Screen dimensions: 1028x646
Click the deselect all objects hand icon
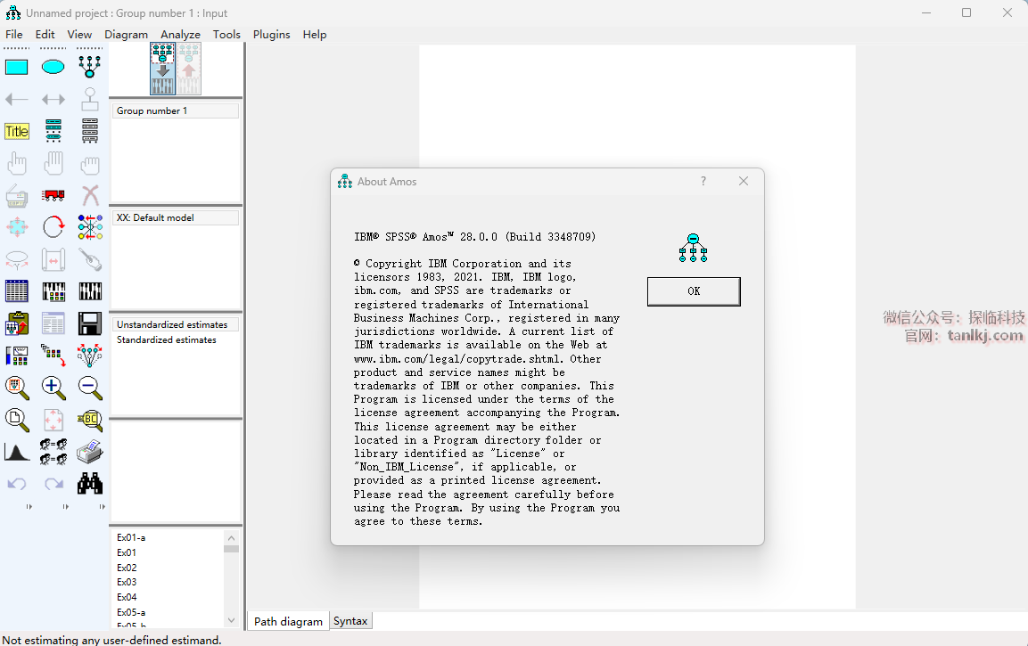click(x=90, y=164)
